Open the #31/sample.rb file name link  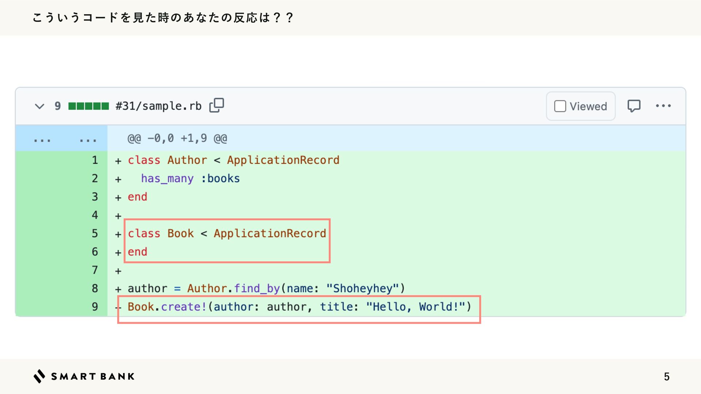[158, 106]
